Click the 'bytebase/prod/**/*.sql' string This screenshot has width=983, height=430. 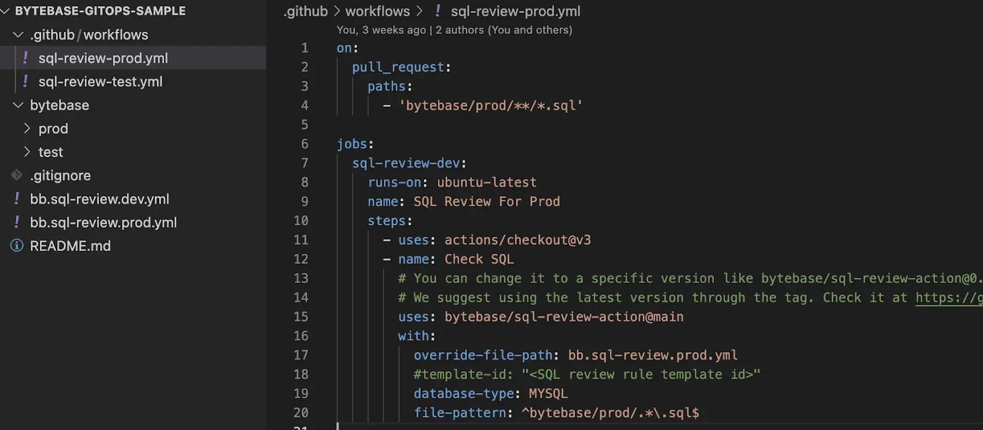[x=491, y=106]
